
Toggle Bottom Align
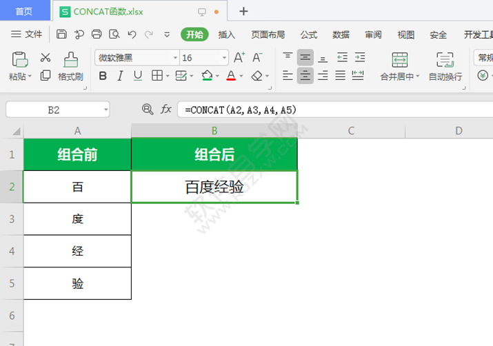[323, 59]
